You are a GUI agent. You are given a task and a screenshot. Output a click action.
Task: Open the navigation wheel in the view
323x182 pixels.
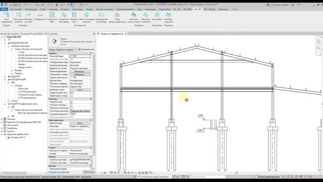318,41
